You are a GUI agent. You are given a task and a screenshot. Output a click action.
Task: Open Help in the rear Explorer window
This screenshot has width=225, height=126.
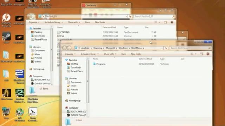(172, 22)
